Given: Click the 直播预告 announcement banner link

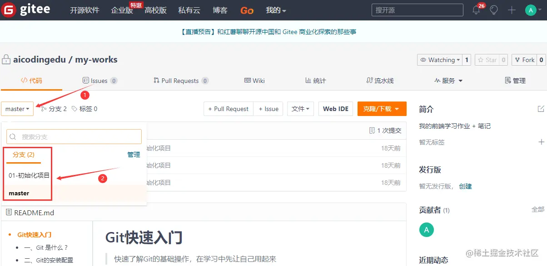Looking at the screenshot, I should coord(268,32).
